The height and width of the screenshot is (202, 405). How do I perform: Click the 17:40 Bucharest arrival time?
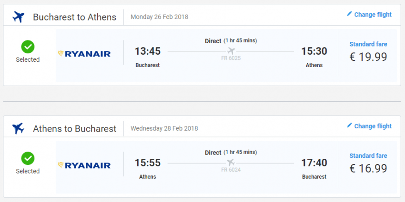point(314,163)
